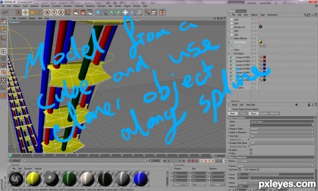Adjust the Offset slider
The height and width of the screenshot is (191, 318).
281,178
